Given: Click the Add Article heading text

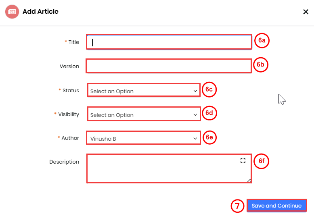Looking at the screenshot, I should (x=40, y=12).
